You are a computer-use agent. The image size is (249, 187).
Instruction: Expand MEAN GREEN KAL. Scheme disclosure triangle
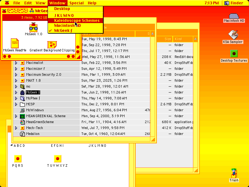tap(16, 116)
